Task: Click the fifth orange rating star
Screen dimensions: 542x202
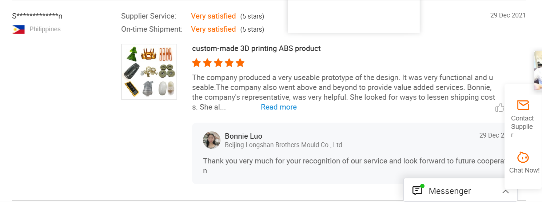Action: pos(240,63)
